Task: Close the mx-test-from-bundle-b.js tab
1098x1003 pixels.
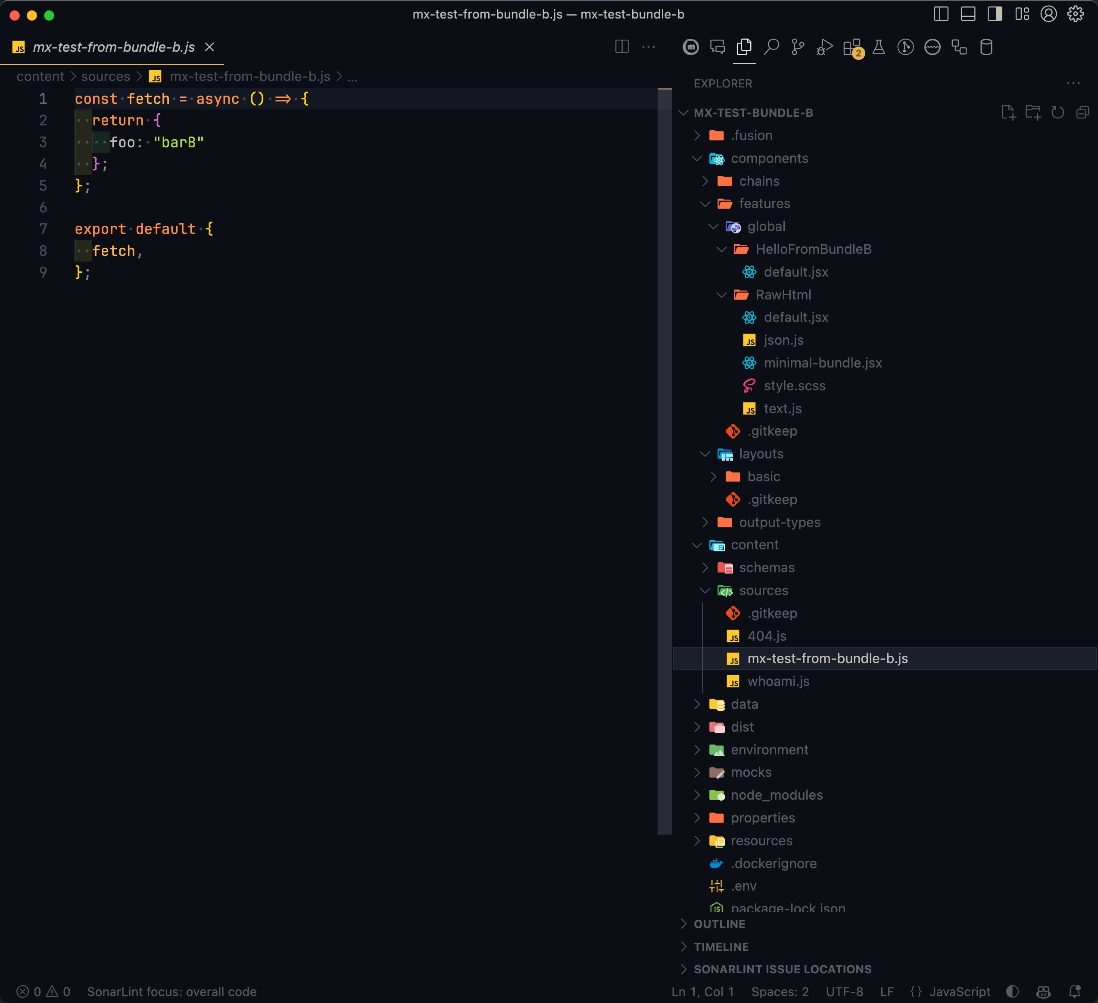Action: [x=209, y=47]
